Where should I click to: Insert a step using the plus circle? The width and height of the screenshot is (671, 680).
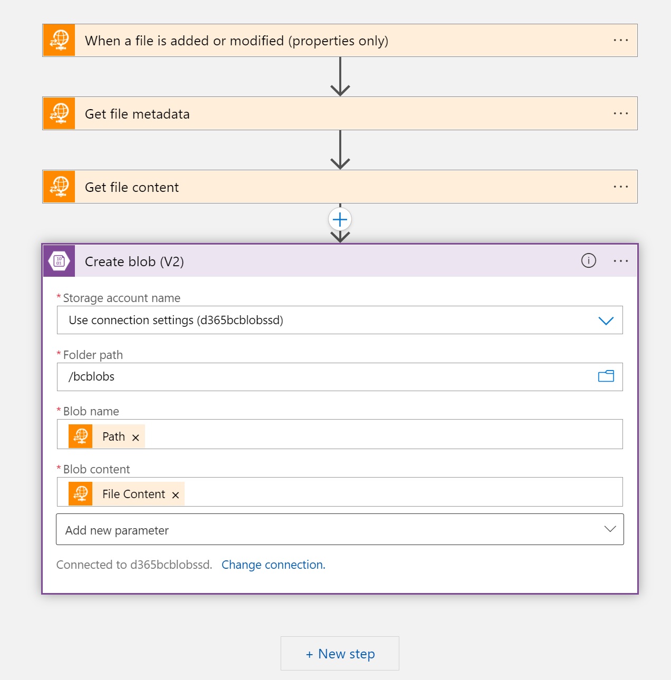pyautogui.click(x=340, y=219)
